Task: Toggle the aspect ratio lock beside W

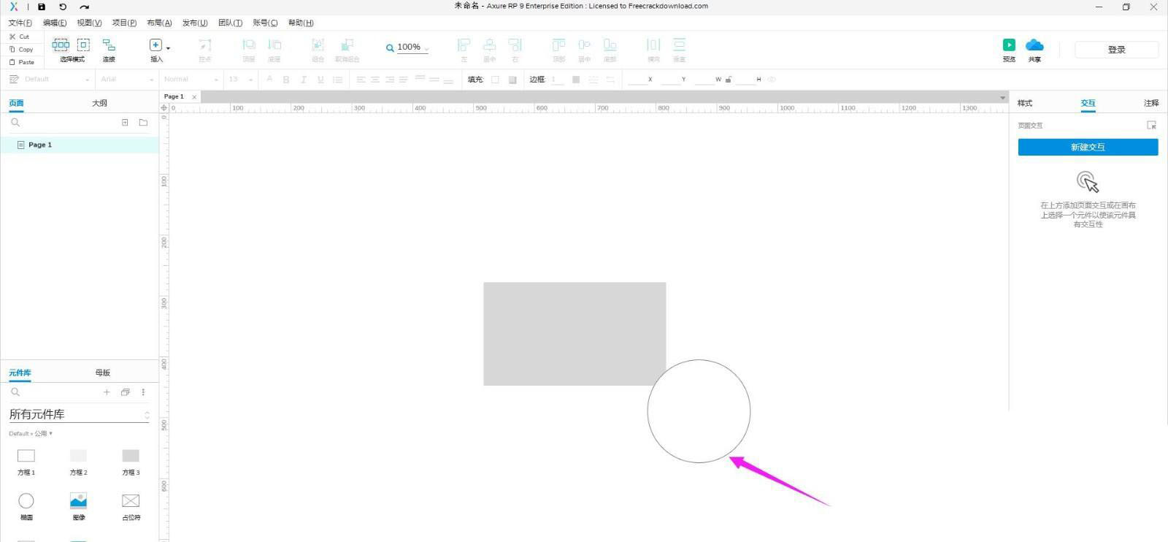Action: pos(729,80)
